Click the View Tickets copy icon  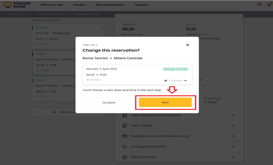pos(125,125)
